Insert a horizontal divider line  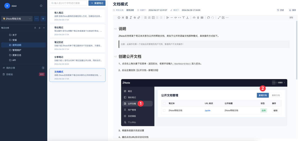tap(171, 17)
